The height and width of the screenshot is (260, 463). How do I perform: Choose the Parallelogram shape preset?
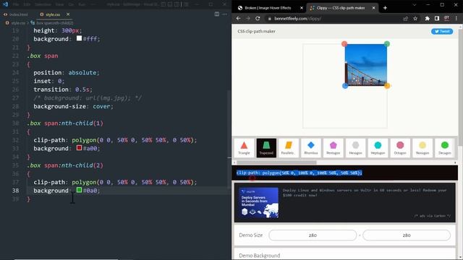(289, 147)
